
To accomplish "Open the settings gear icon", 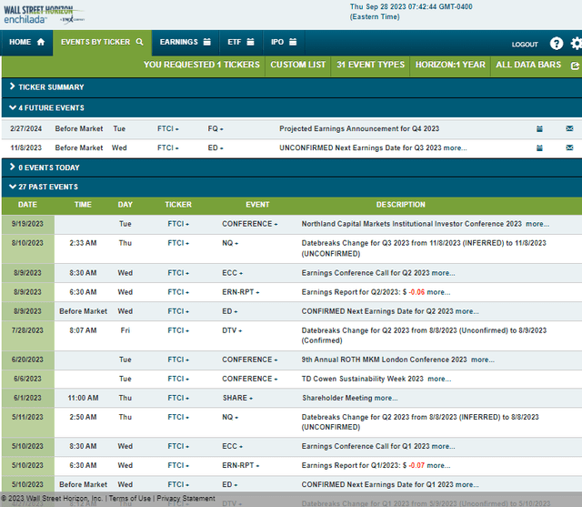I will click(577, 44).
